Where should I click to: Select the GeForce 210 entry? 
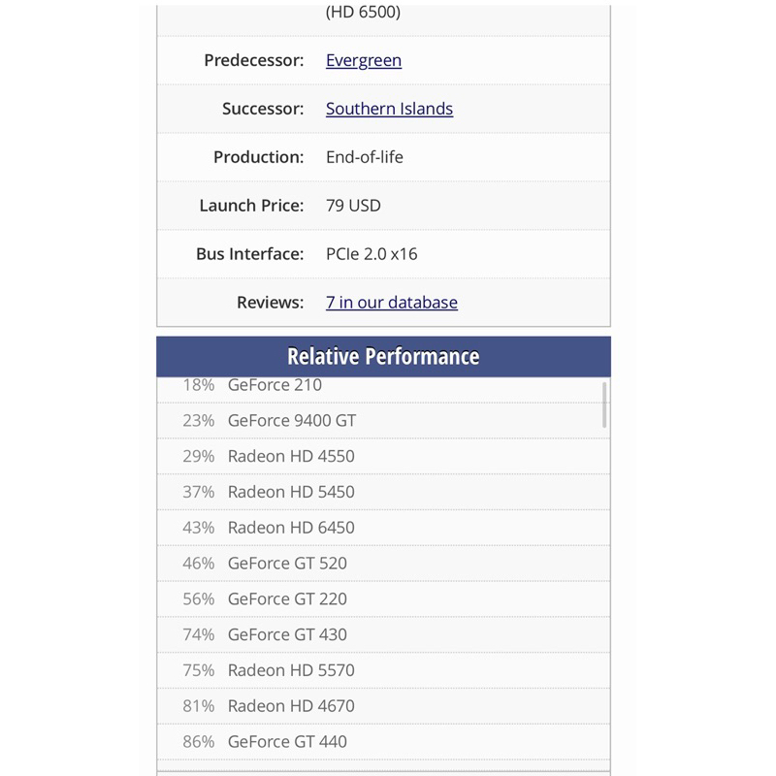[275, 385]
